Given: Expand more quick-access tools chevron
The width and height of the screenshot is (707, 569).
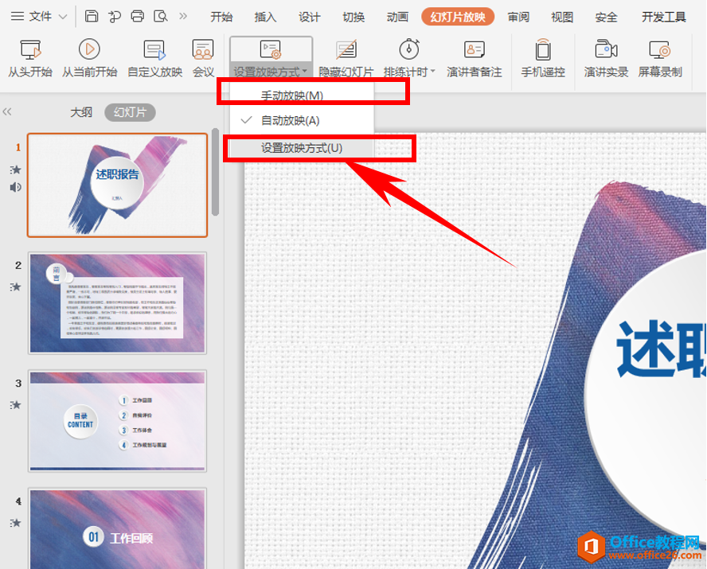Looking at the screenshot, I should tap(183, 17).
